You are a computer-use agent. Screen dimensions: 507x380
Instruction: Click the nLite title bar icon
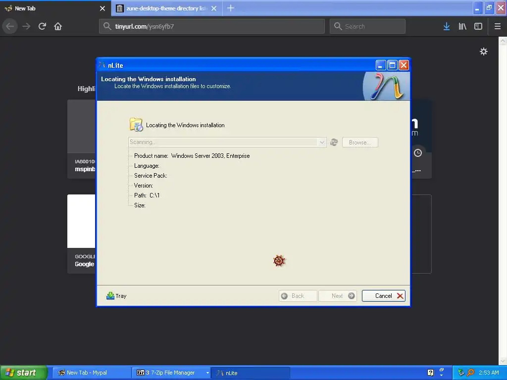tap(102, 65)
